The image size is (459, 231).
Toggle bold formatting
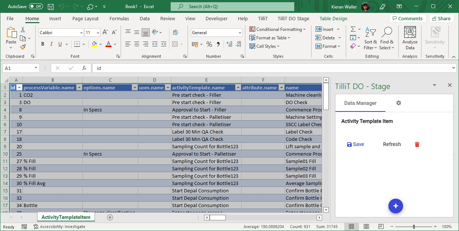pos(43,45)
